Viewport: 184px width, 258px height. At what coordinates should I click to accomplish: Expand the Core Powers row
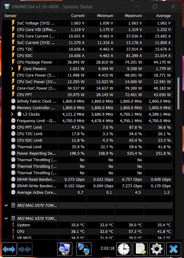tap(12, 69)
